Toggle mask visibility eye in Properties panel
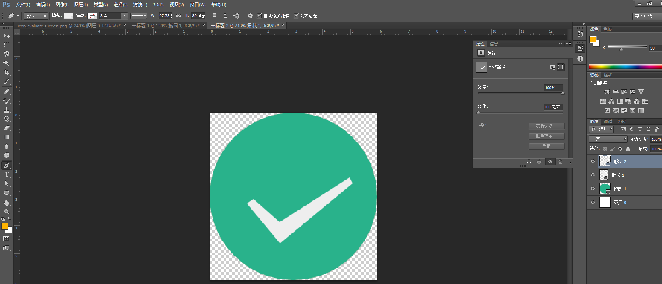Screen dimensions: 662x284 coord(550,162)
